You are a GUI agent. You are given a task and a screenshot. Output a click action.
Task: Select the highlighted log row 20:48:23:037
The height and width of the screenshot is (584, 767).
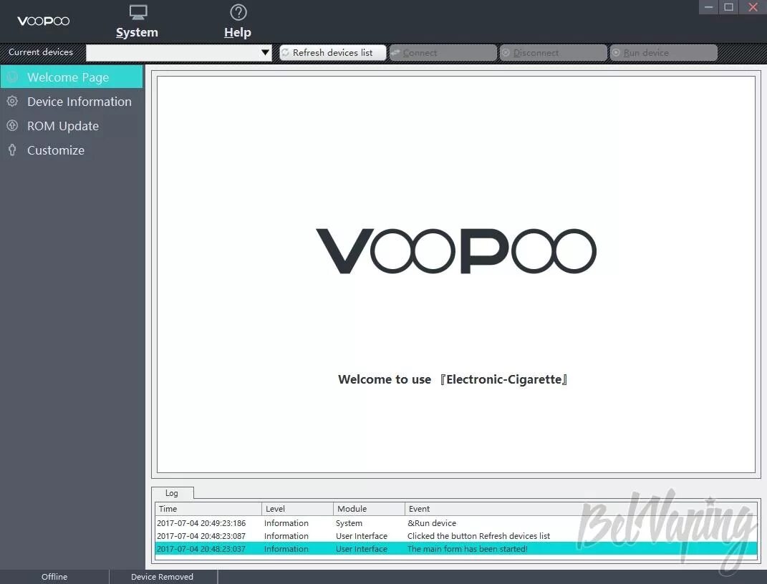click(456, 549)
